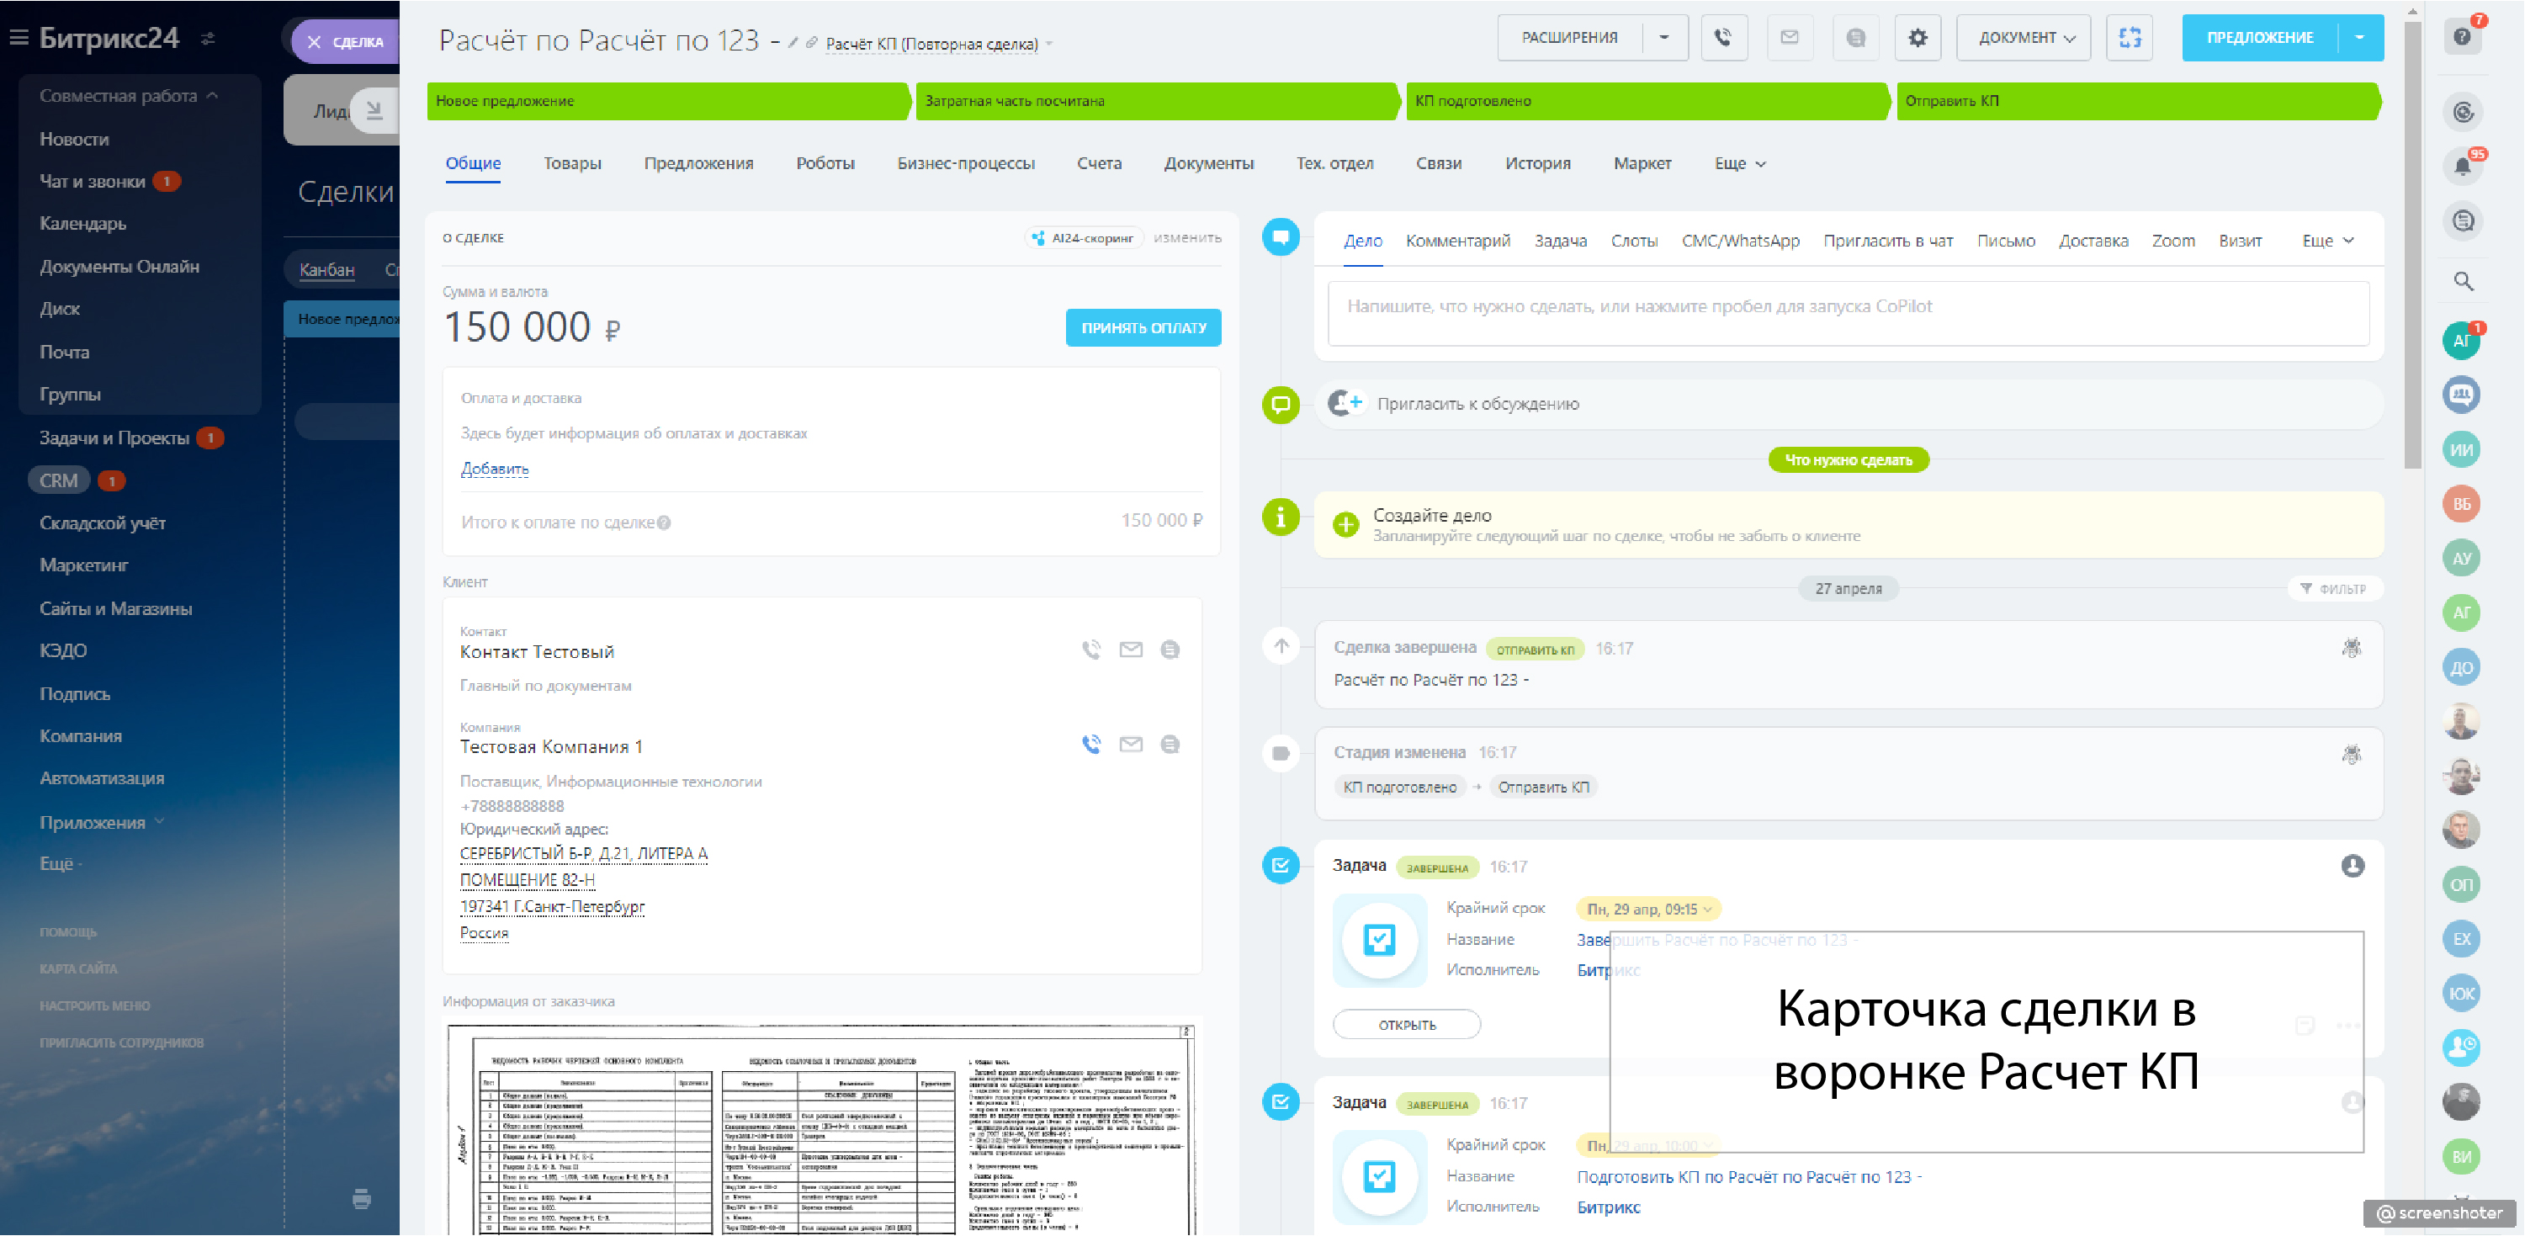Image resolution: width=2525 pixels, height=1236 pixels.
Task: Call Тестовая Компания 1 via phone icon
Action: (x=1091, y=744)
